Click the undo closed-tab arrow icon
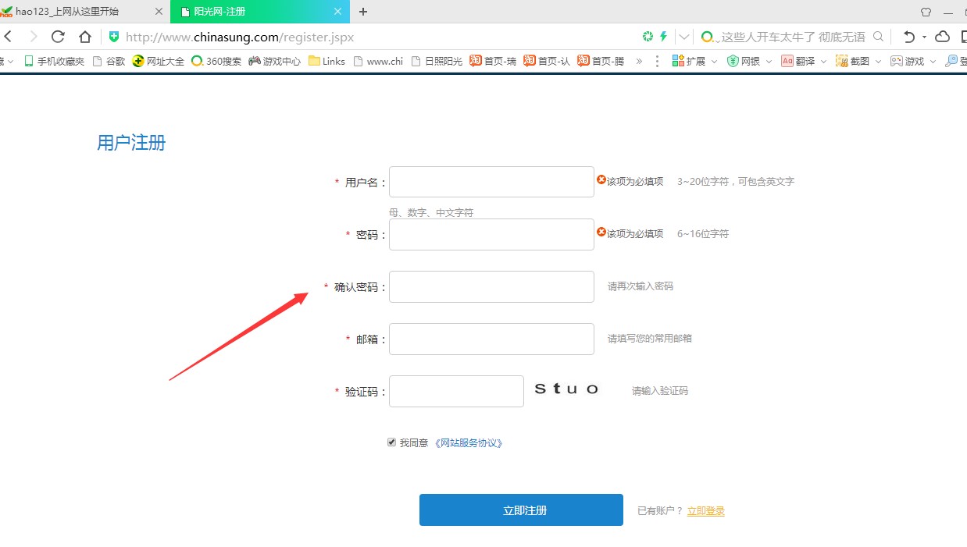The height and width of the screenshot is (547, 967). 908,37
